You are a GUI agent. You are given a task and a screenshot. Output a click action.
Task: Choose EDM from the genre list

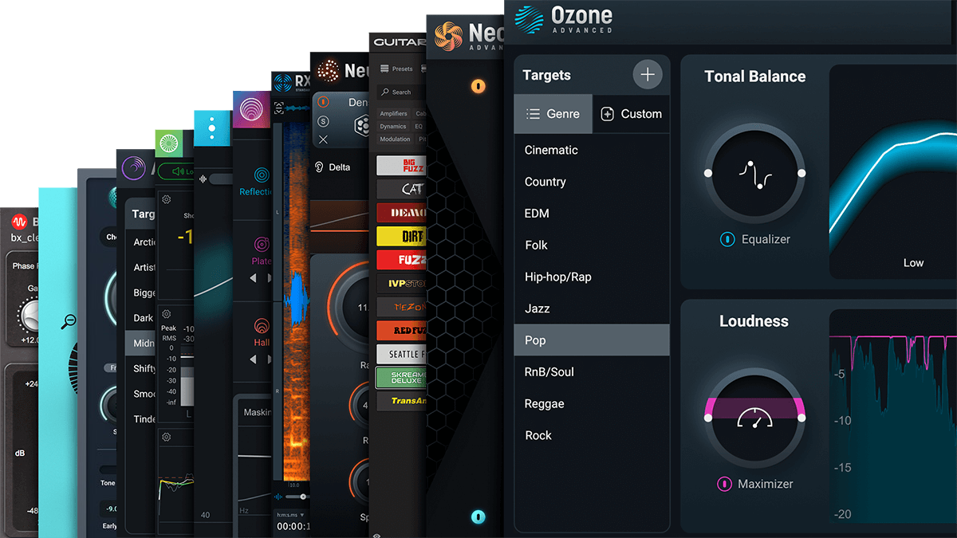click(592, 214)
